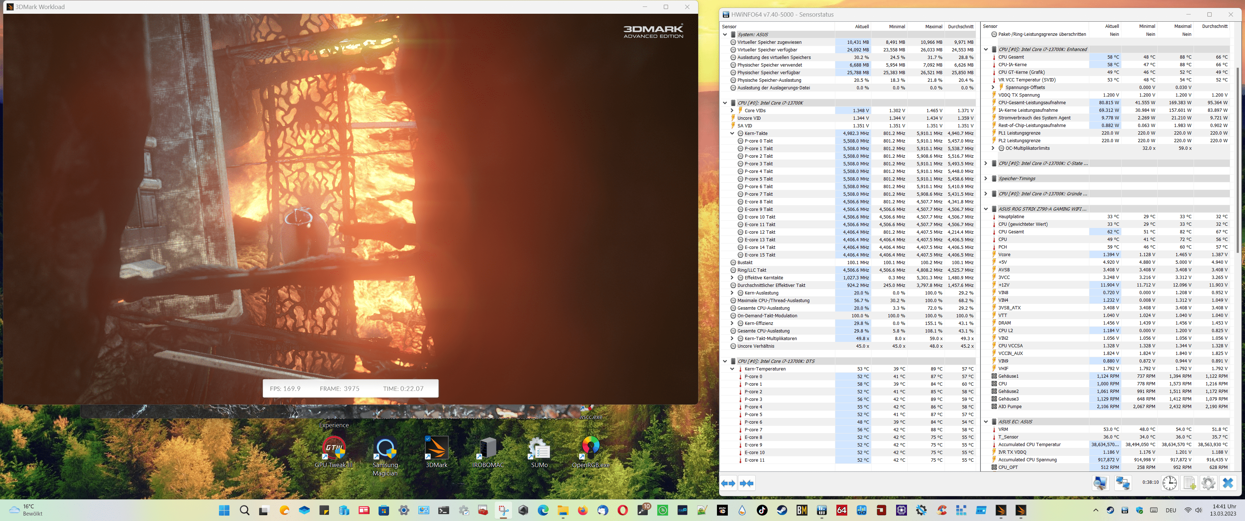
Task: Open Wi-Fi network tray icon
Action: pos(1188,511)
